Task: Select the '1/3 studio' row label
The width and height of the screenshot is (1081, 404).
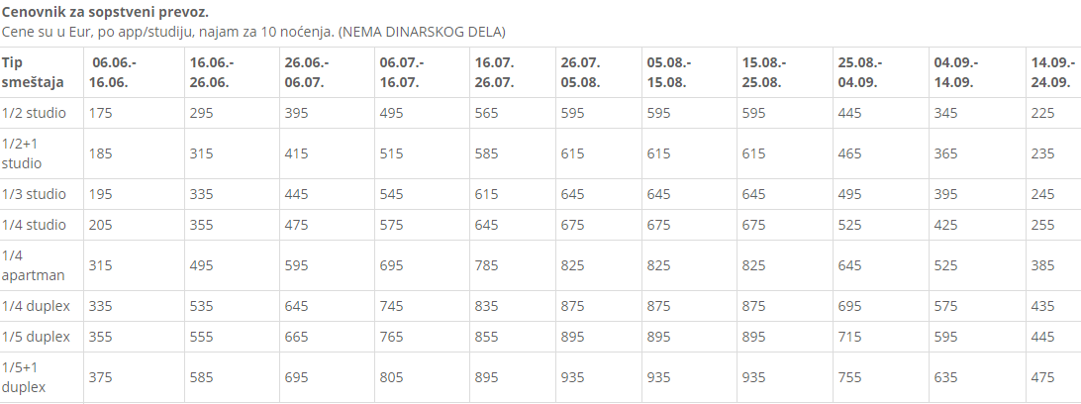Action: (34, 194)
